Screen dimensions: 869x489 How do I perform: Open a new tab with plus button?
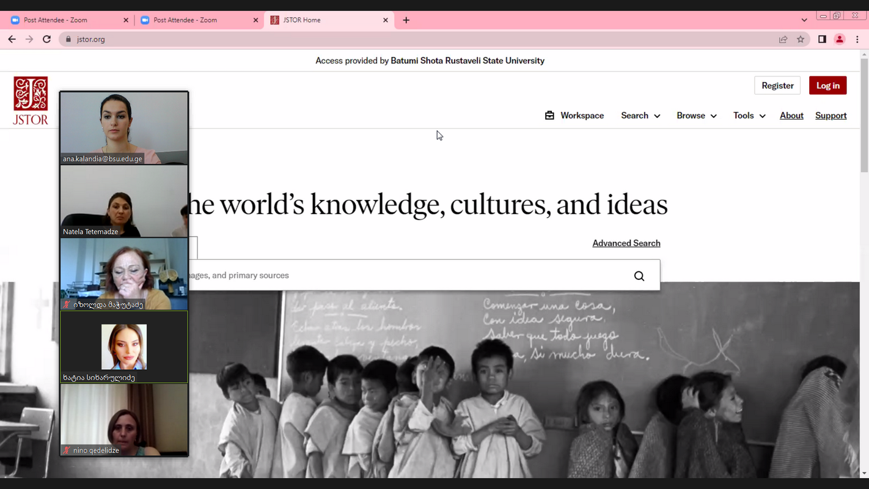406,20
